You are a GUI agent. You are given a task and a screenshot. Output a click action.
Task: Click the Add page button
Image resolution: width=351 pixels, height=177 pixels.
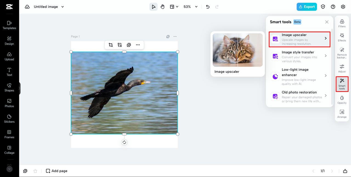pos(56,171)
